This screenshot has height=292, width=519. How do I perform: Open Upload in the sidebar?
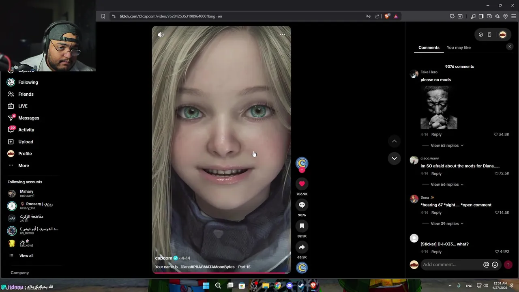[x=26, y=142]
